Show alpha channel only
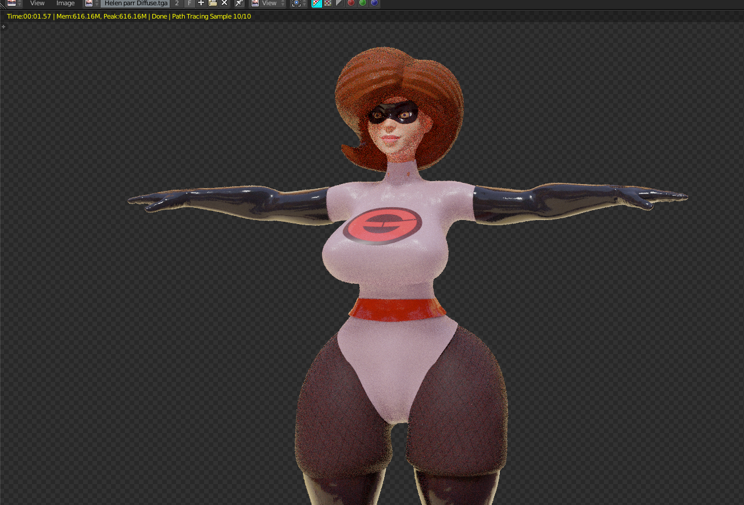Image resolution: width=744 pixels, height=505 pixels. point(339,3)
